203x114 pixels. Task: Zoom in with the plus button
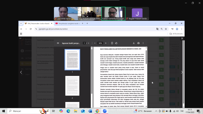(106, 43)
